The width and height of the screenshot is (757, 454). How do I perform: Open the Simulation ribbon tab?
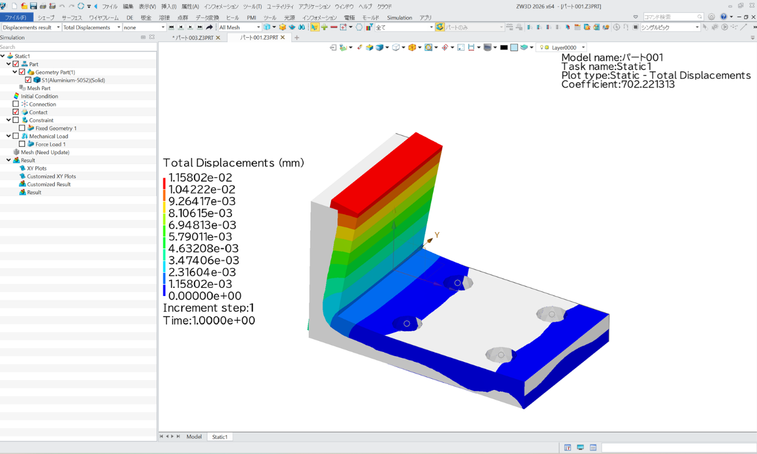tap(399, 17)
